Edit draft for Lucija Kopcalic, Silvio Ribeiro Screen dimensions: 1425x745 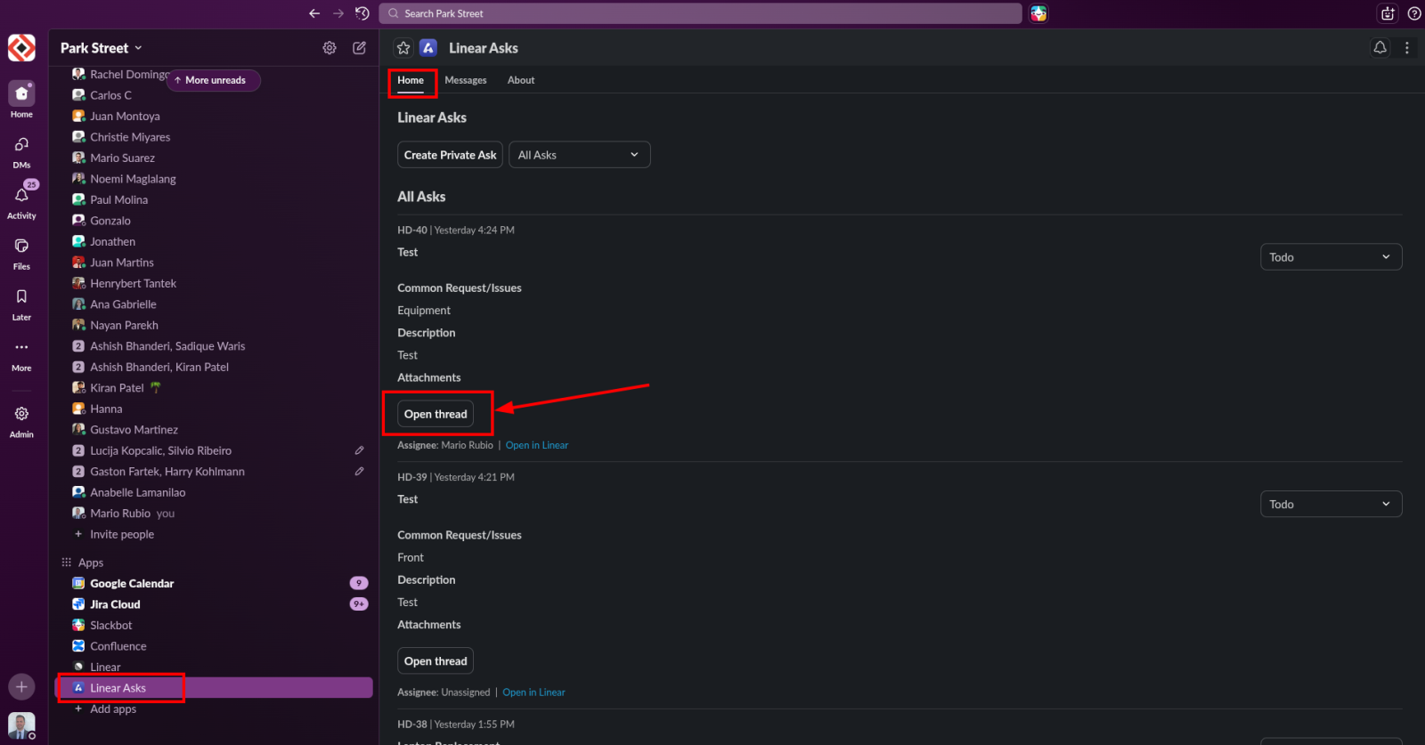359,450
